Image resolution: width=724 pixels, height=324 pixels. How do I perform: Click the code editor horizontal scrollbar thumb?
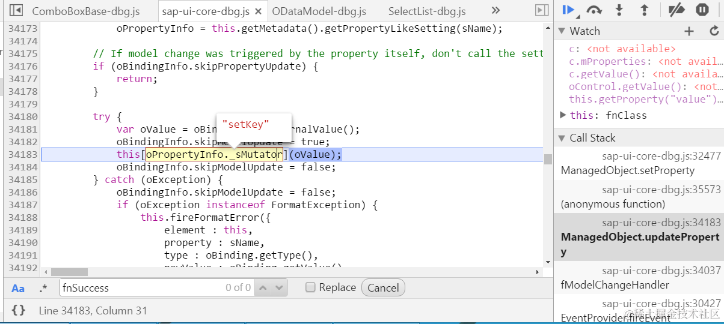click(x=69, y=272)
